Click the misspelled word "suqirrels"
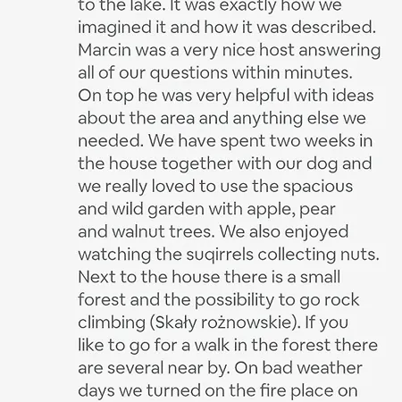 coord(220,255)
